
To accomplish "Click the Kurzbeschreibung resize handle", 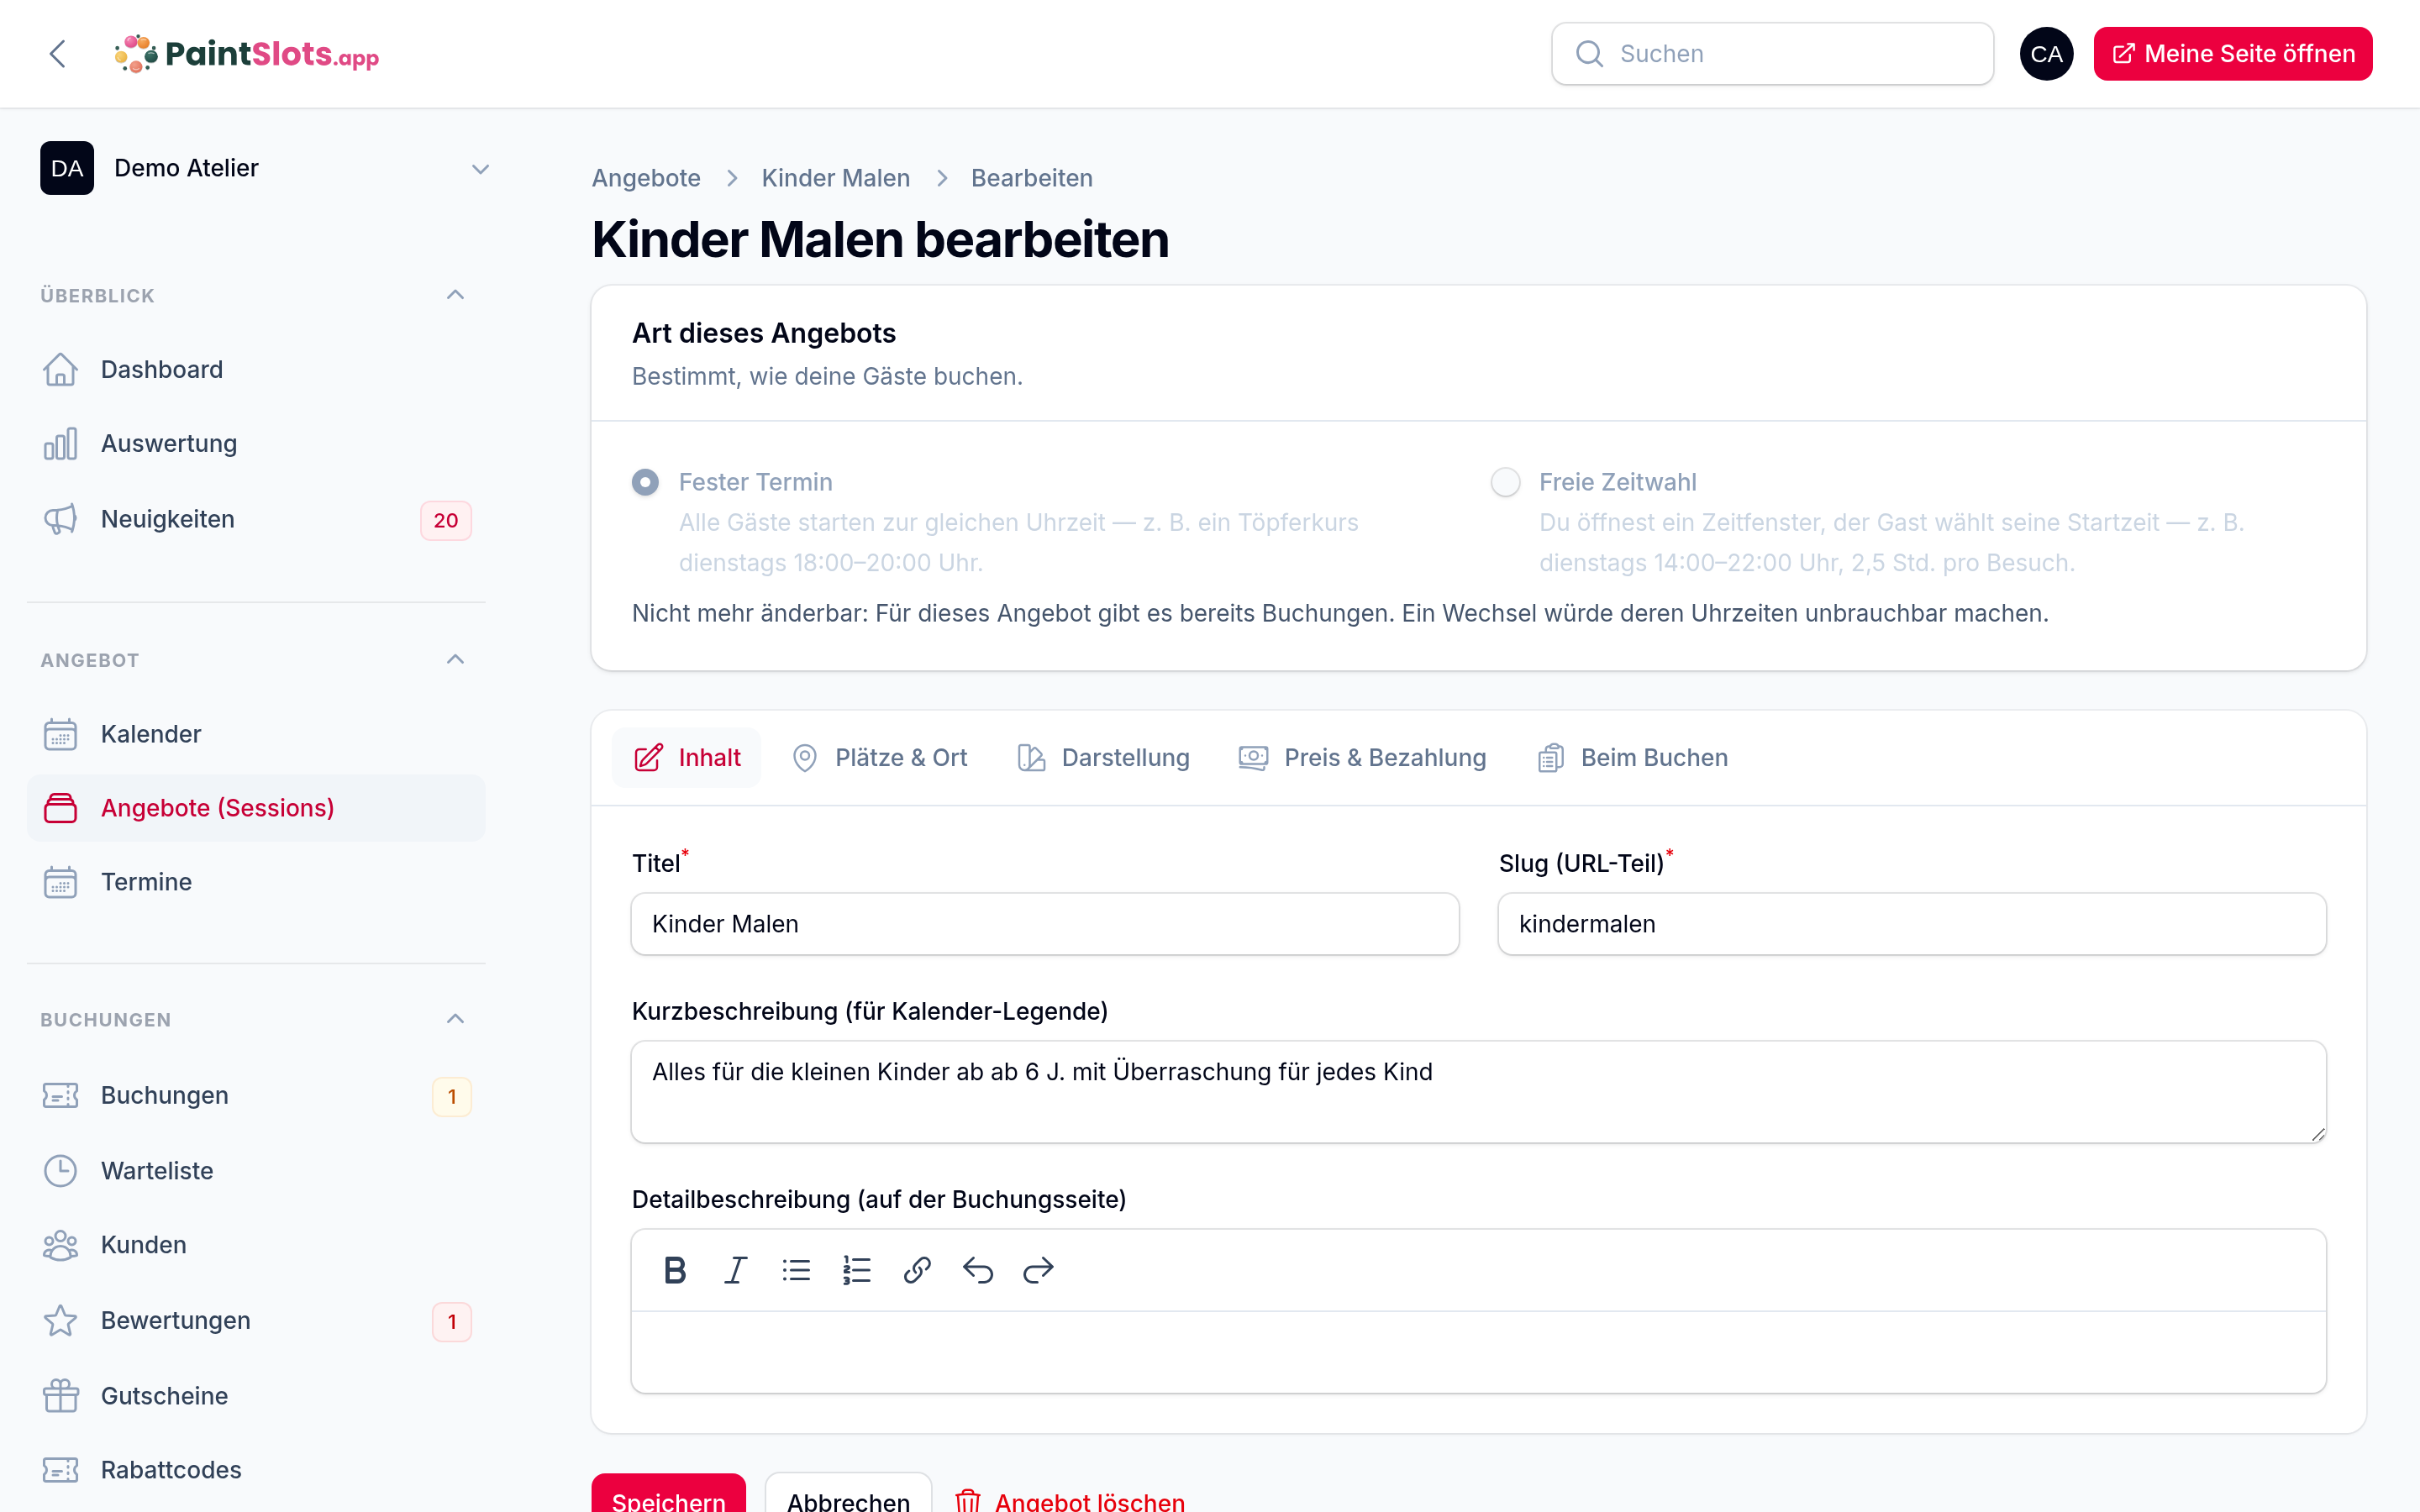I will click(2317, 1133).
